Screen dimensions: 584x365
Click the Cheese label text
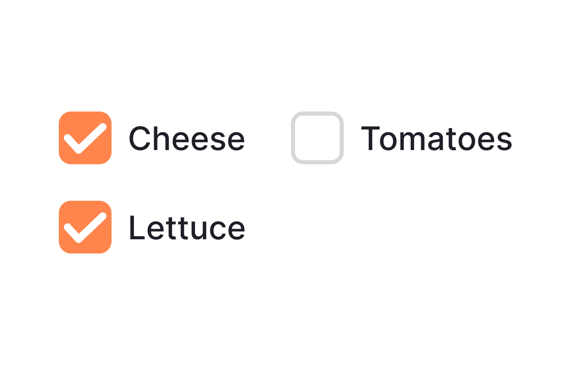pos(187,139)
